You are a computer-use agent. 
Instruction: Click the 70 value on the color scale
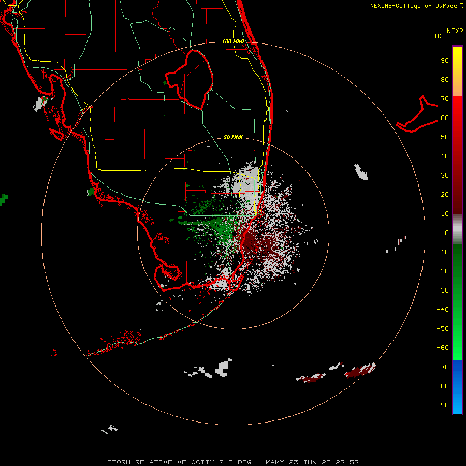[x=445, y=99]
